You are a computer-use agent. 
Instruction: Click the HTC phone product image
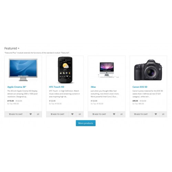(x=65, y=70)
